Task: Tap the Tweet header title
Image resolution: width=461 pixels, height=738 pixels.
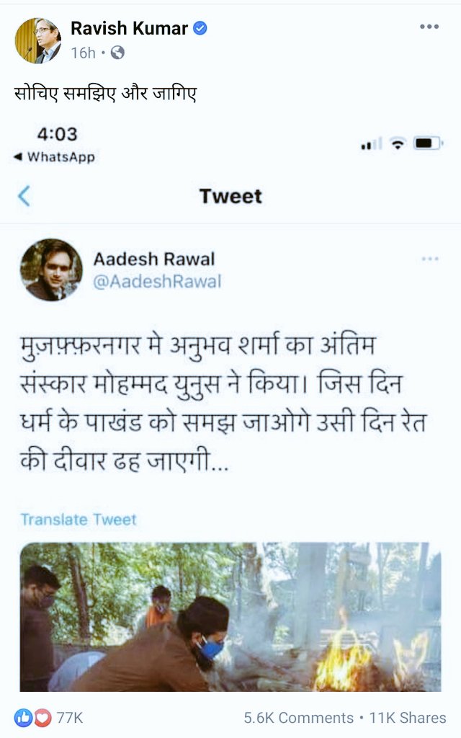Action: point(230,196)
